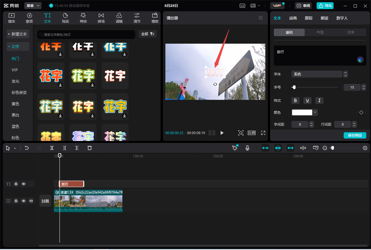Open the 字体 font dropdown
The width and height of the screenshot is (371, 250).
317,74
